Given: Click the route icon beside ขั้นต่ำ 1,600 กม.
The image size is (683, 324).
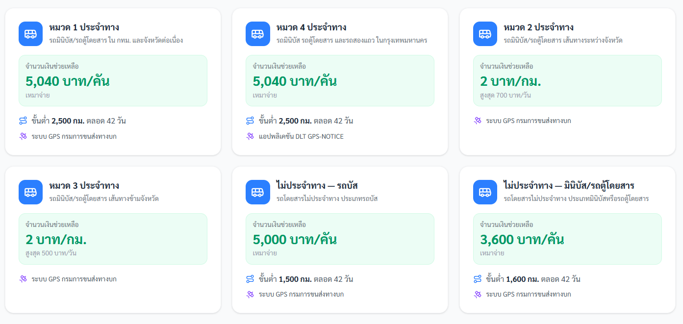Looking at the screenshot, I should pos(478,279).
